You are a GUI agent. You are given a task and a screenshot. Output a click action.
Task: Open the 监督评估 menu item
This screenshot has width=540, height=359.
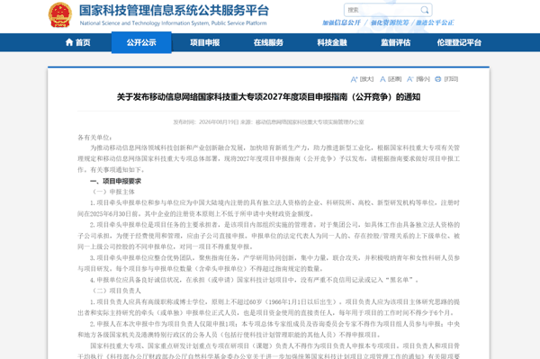(395, 42)
